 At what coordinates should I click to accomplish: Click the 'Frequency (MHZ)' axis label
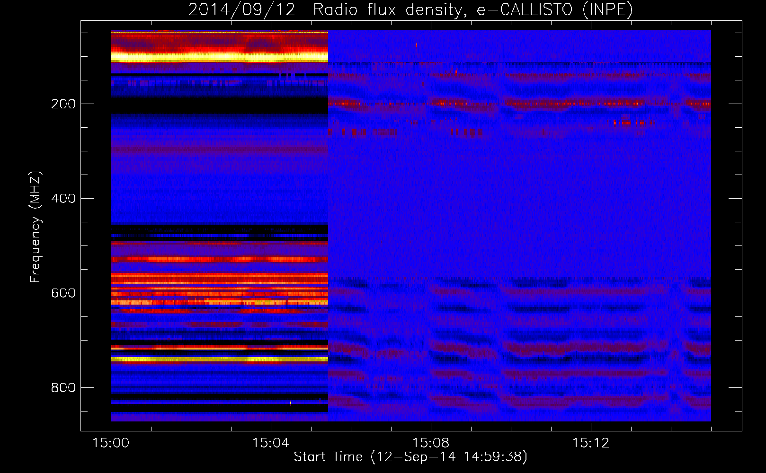(x=36, y=227)
